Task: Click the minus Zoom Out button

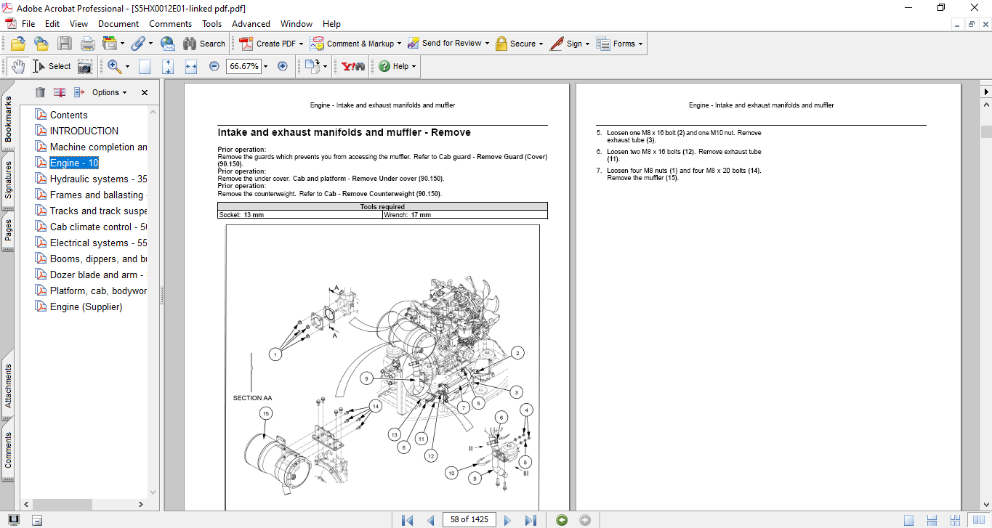Action: tap(214, 66)
